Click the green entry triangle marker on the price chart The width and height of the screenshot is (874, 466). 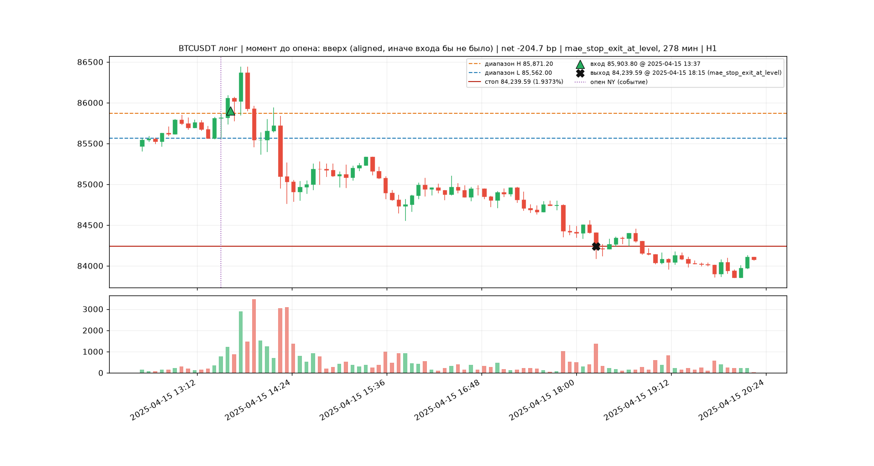click(x=230, y=111)
